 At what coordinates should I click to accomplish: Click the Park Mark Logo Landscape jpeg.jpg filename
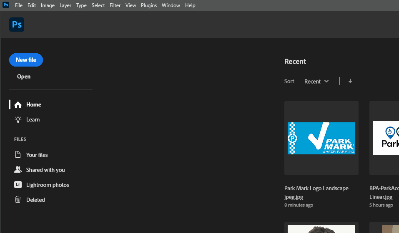coord(316,192)
